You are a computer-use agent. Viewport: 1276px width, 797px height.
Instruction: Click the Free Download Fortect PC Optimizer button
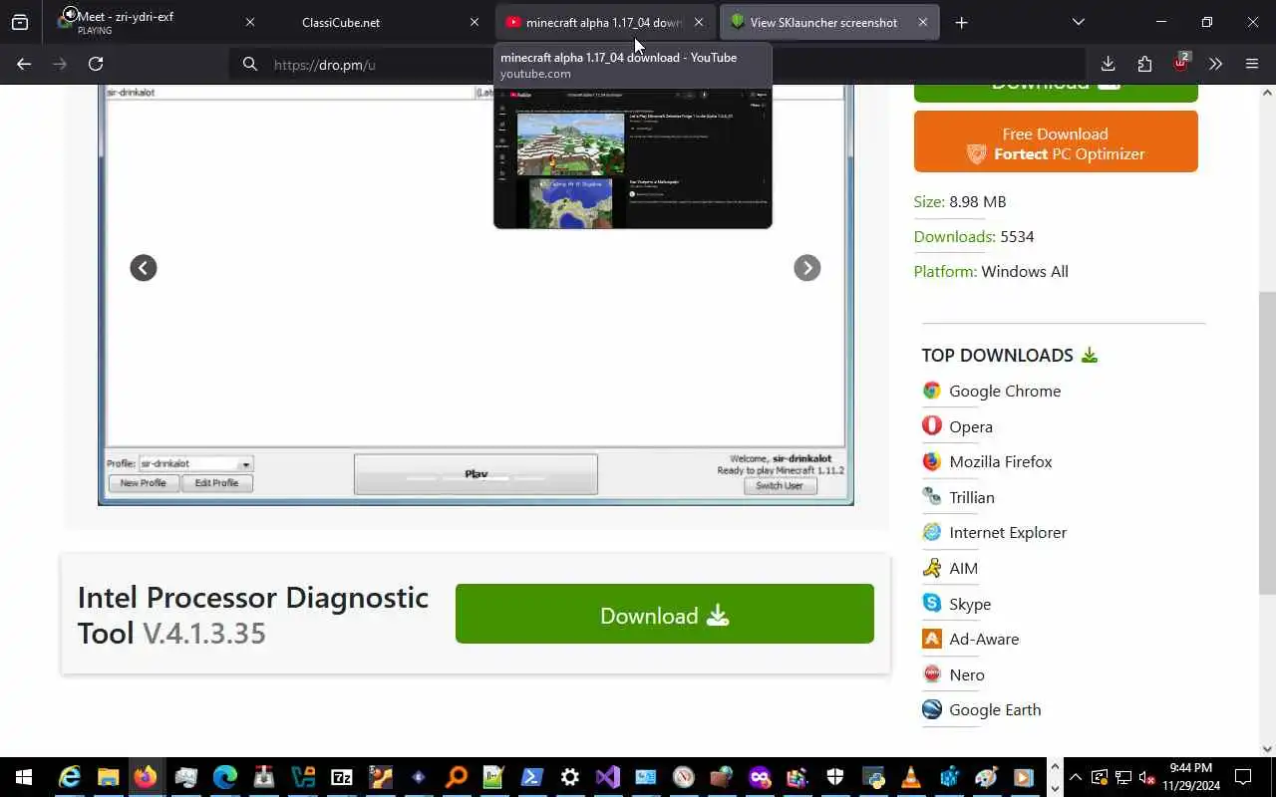[1056, 143]
